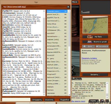Click the Отправить button in chat window

[37, 100]
